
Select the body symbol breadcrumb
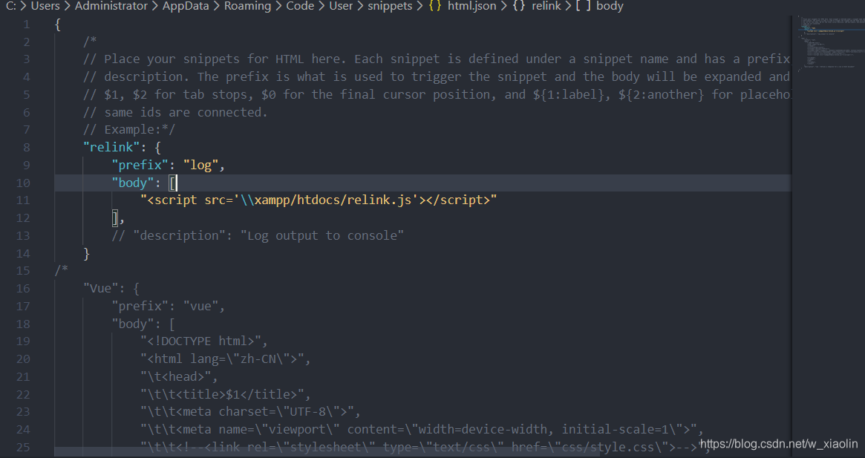coord(610,6)
